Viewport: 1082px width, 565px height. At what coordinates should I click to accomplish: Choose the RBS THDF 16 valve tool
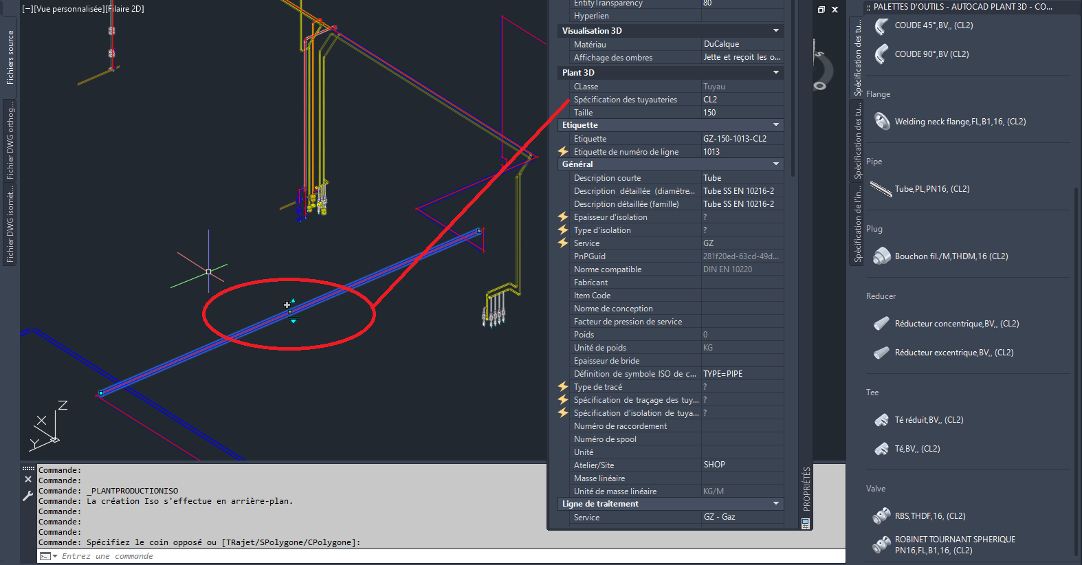coord(919,516)
